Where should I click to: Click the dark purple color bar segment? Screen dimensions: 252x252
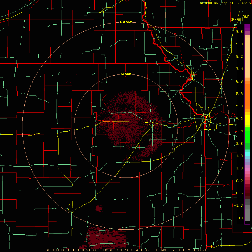[247, 28]
